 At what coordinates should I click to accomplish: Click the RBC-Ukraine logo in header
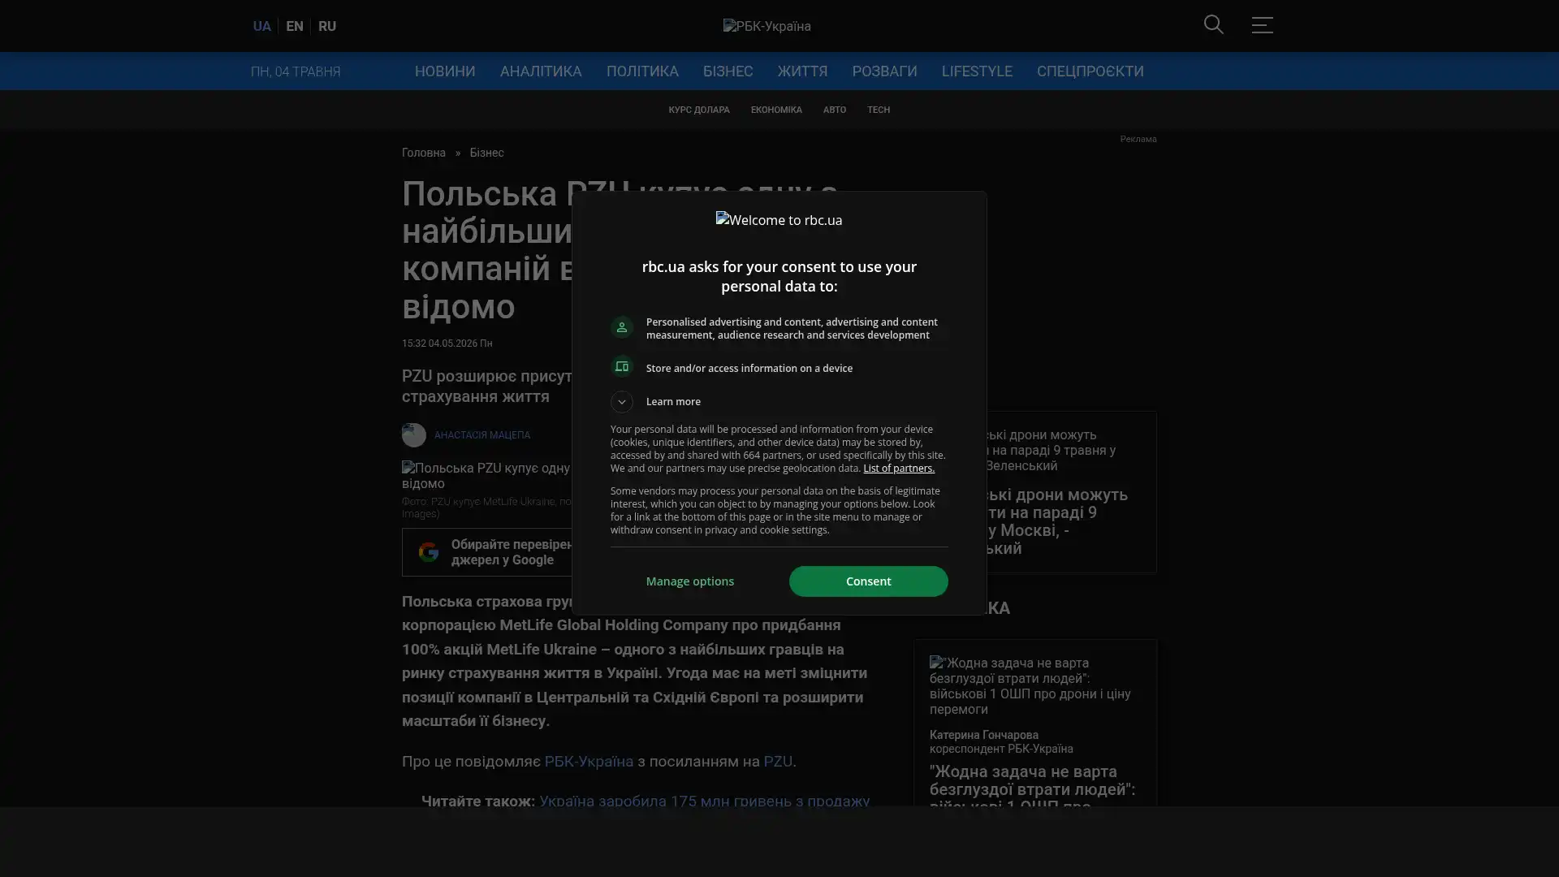pyautogui.click(x=767, y=26)
